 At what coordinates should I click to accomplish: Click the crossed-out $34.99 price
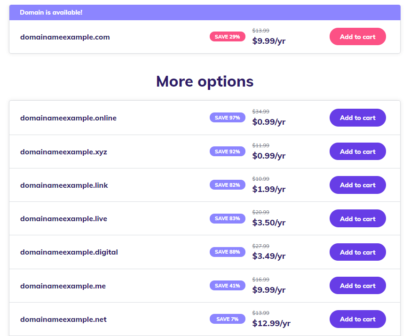260,112
